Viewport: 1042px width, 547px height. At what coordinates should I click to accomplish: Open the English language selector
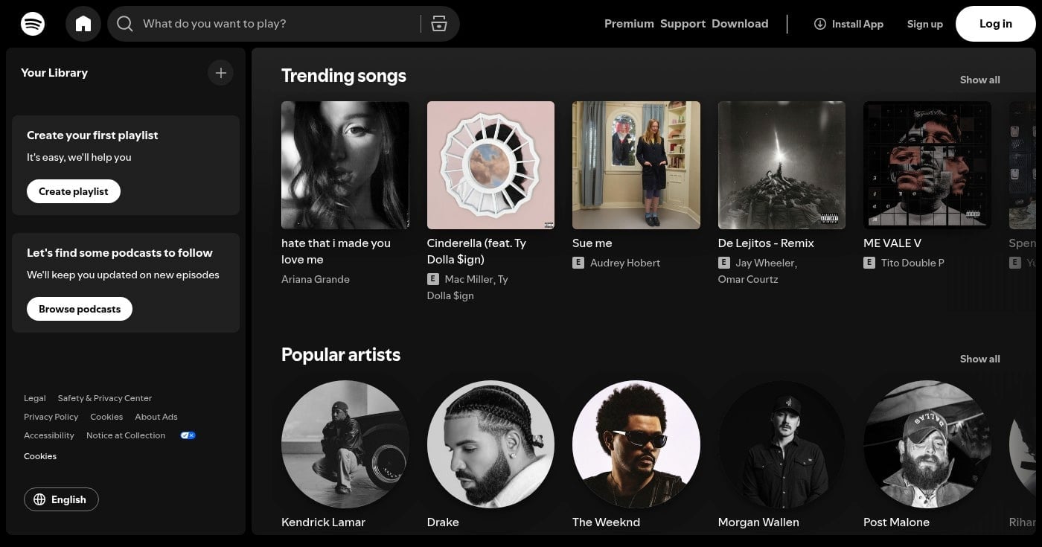point(61,499)
